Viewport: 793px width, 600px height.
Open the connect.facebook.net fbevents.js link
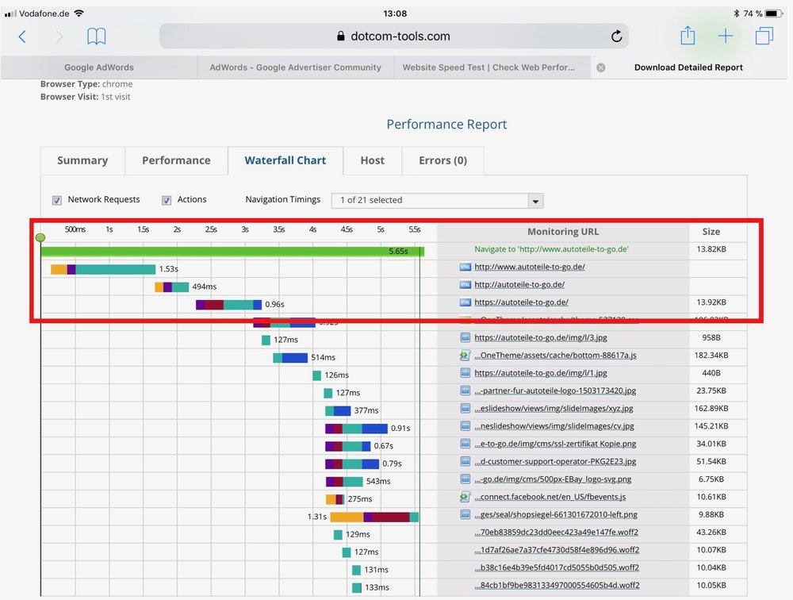pos(550,497)
